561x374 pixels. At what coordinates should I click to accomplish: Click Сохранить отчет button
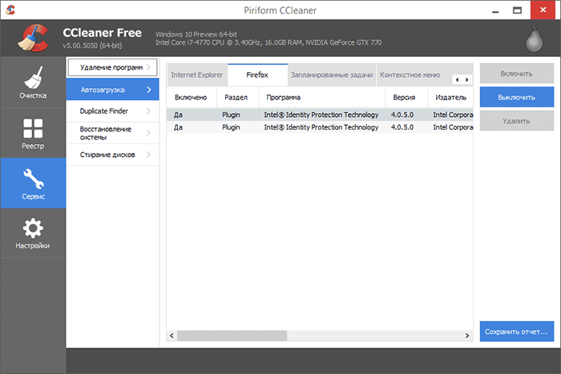(x=517, y=332)
